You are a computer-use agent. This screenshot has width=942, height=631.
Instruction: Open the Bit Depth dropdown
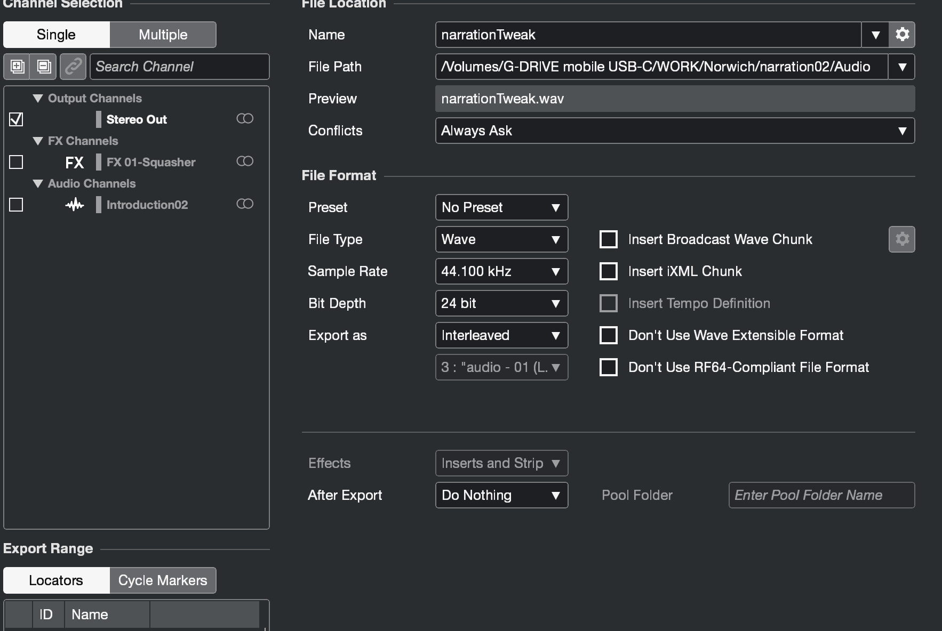[x=501, y=303]
